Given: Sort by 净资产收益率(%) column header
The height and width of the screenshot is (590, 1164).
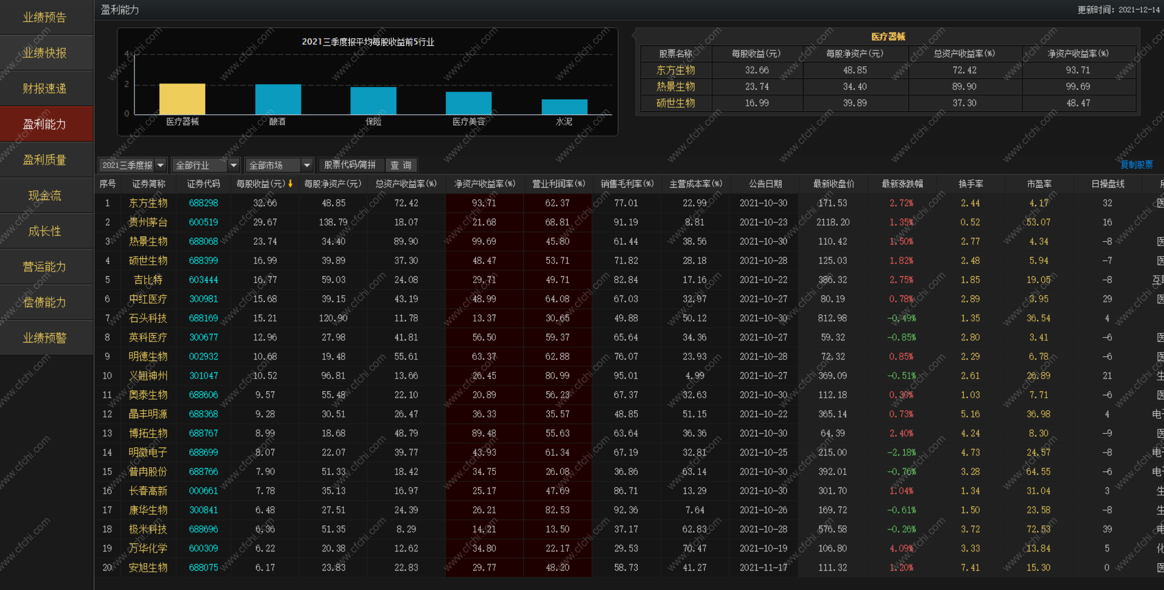Looking at the screenshot, I should (x=484, y=184).
